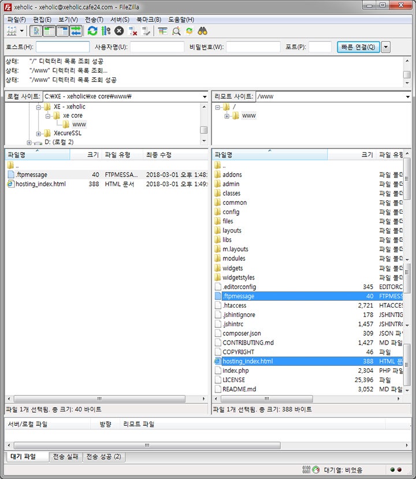Expand the remote www tree node

point(226,116)
